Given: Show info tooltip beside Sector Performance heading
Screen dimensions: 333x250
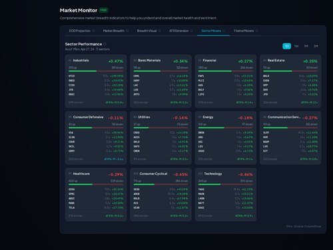Looking at the screenshot, I should click(105, 44).
